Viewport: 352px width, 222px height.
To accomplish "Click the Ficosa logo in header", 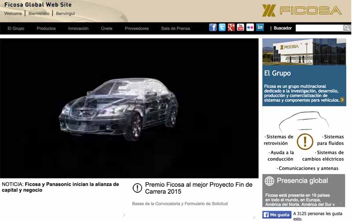I will (301, 11).
